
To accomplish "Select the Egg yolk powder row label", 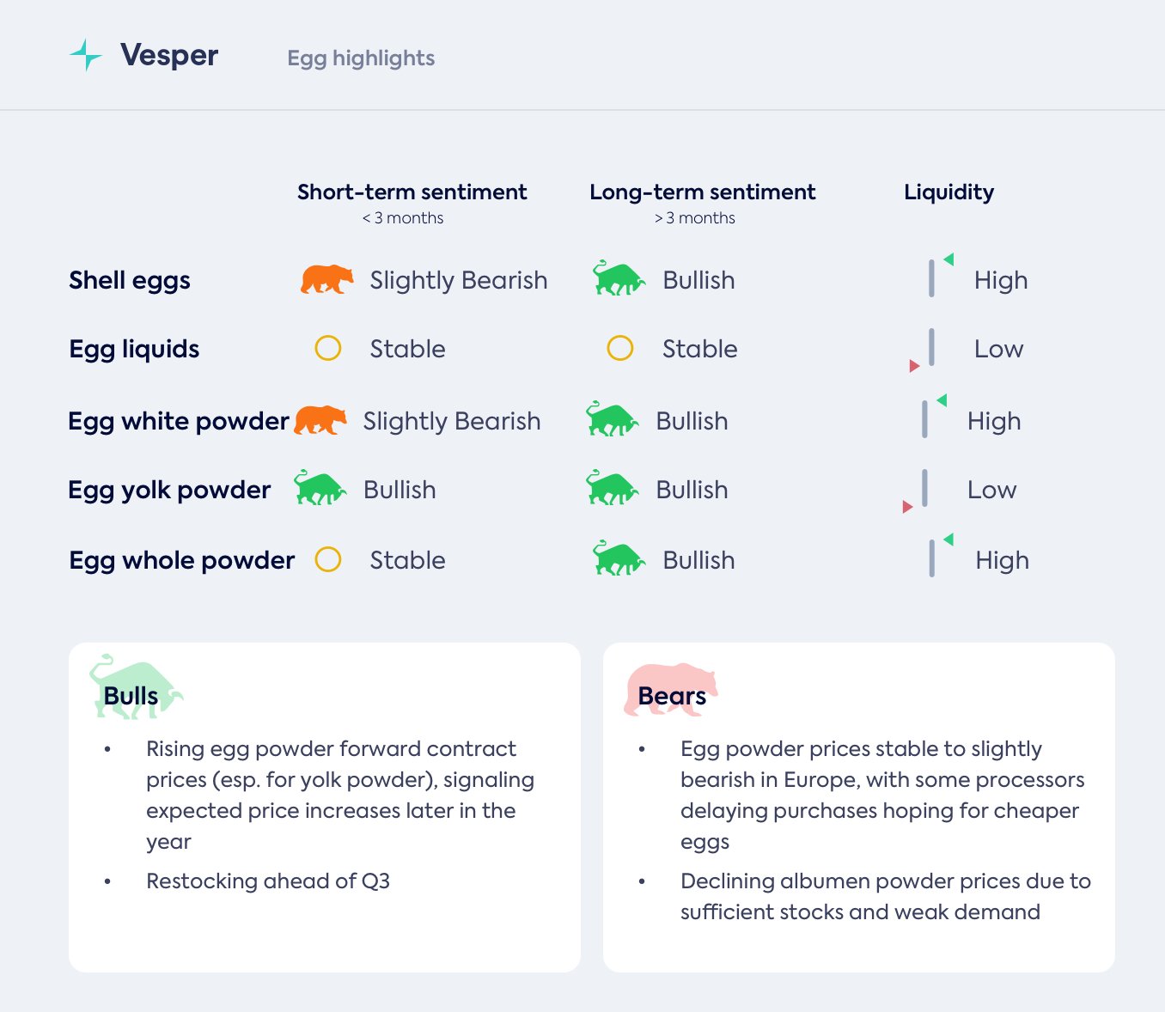I will coord(169,490).
